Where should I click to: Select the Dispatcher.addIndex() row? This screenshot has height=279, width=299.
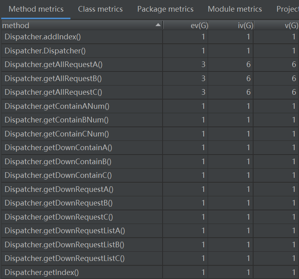click(43, 37)
